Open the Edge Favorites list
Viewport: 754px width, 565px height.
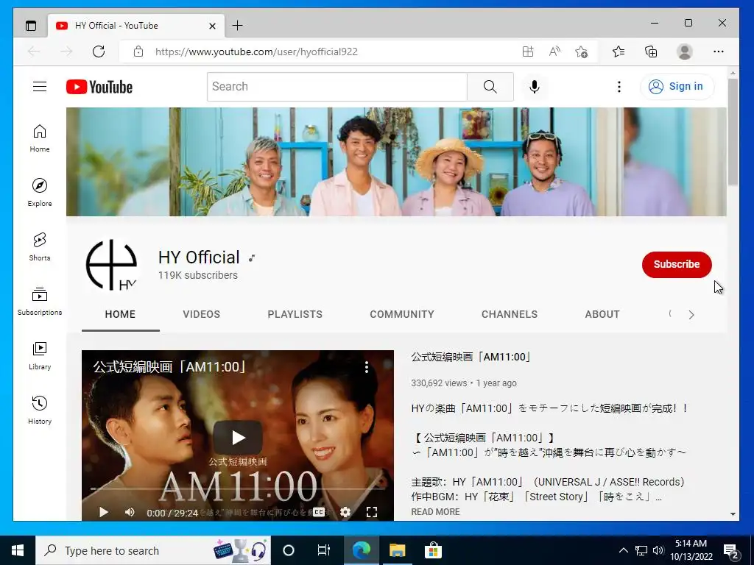[x=619, y=51]
